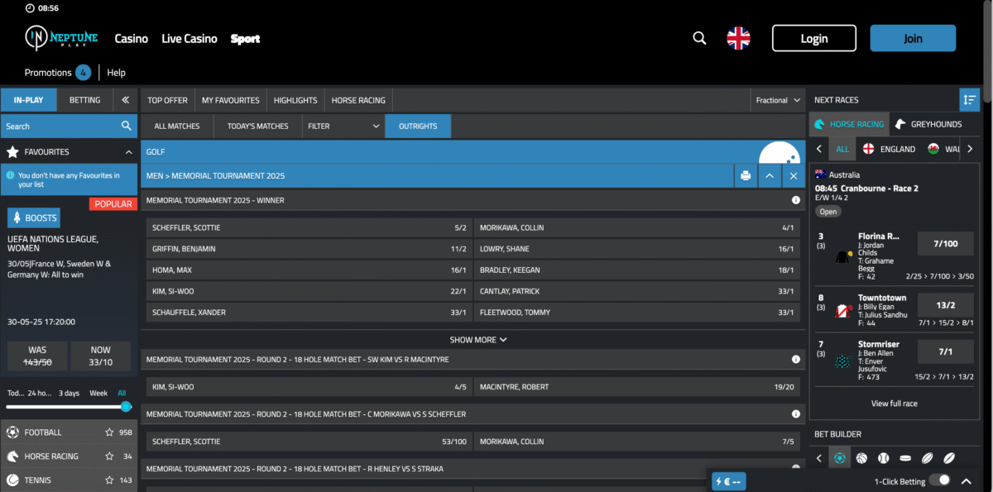Switch to Today's Matches tab

[x=258, y=126]
